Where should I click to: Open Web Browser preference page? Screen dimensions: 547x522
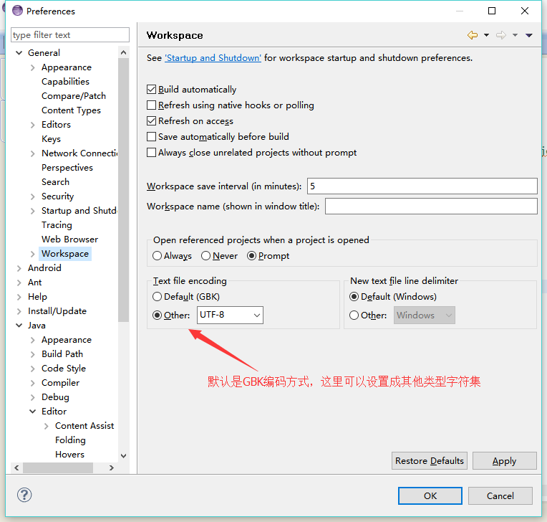pyautogui.click(x=69, y=239)
